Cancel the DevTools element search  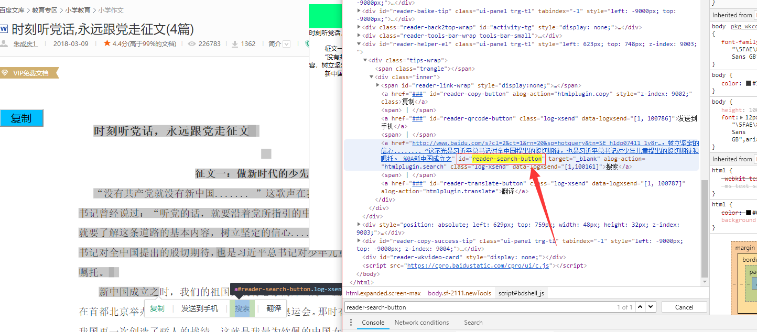point(684,307)
